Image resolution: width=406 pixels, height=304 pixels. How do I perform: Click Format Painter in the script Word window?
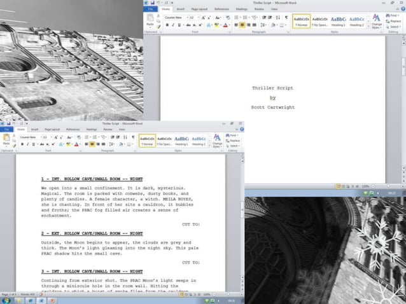tap(14, 146)
